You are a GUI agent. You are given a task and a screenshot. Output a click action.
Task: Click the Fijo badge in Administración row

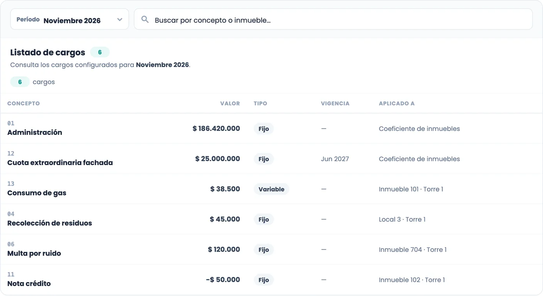[264, 129]
